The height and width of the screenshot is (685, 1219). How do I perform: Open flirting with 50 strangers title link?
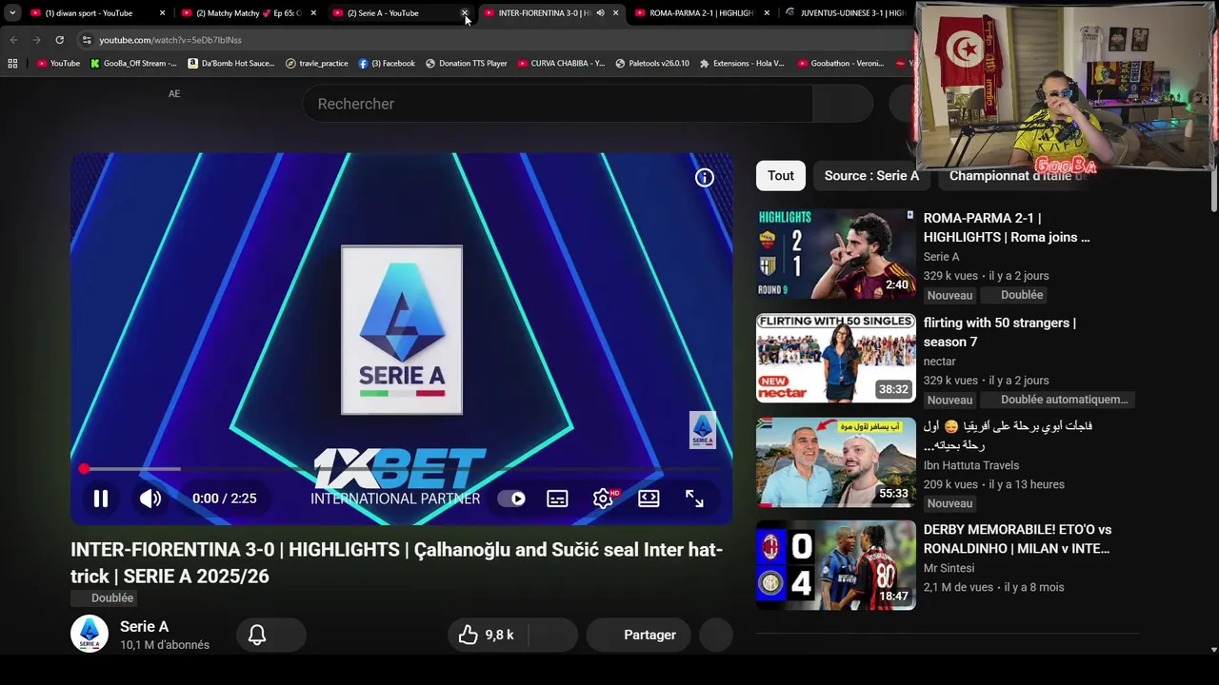1000,332
